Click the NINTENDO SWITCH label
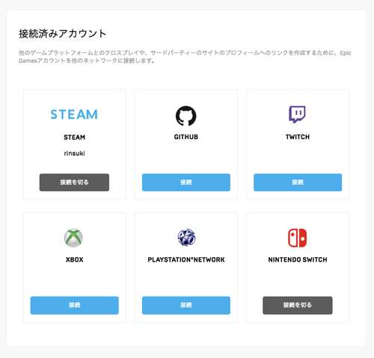Screen dimensions: 374x358 [298, 259]
